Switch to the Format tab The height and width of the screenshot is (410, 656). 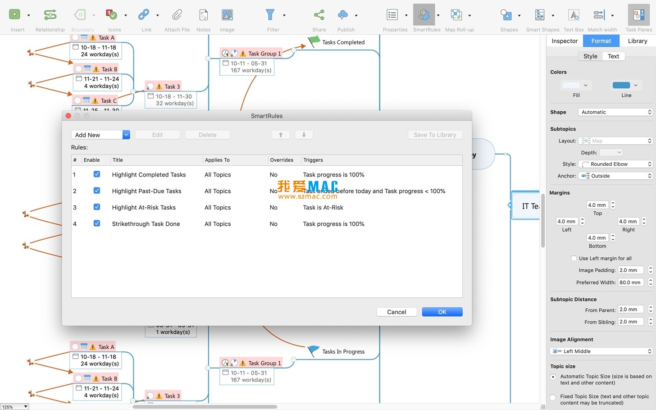(601, 41)
